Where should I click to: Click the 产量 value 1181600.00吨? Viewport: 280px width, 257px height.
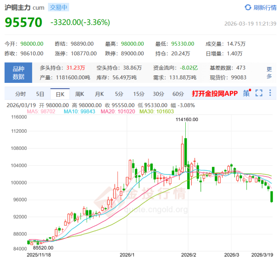click(x=73, y=77)
